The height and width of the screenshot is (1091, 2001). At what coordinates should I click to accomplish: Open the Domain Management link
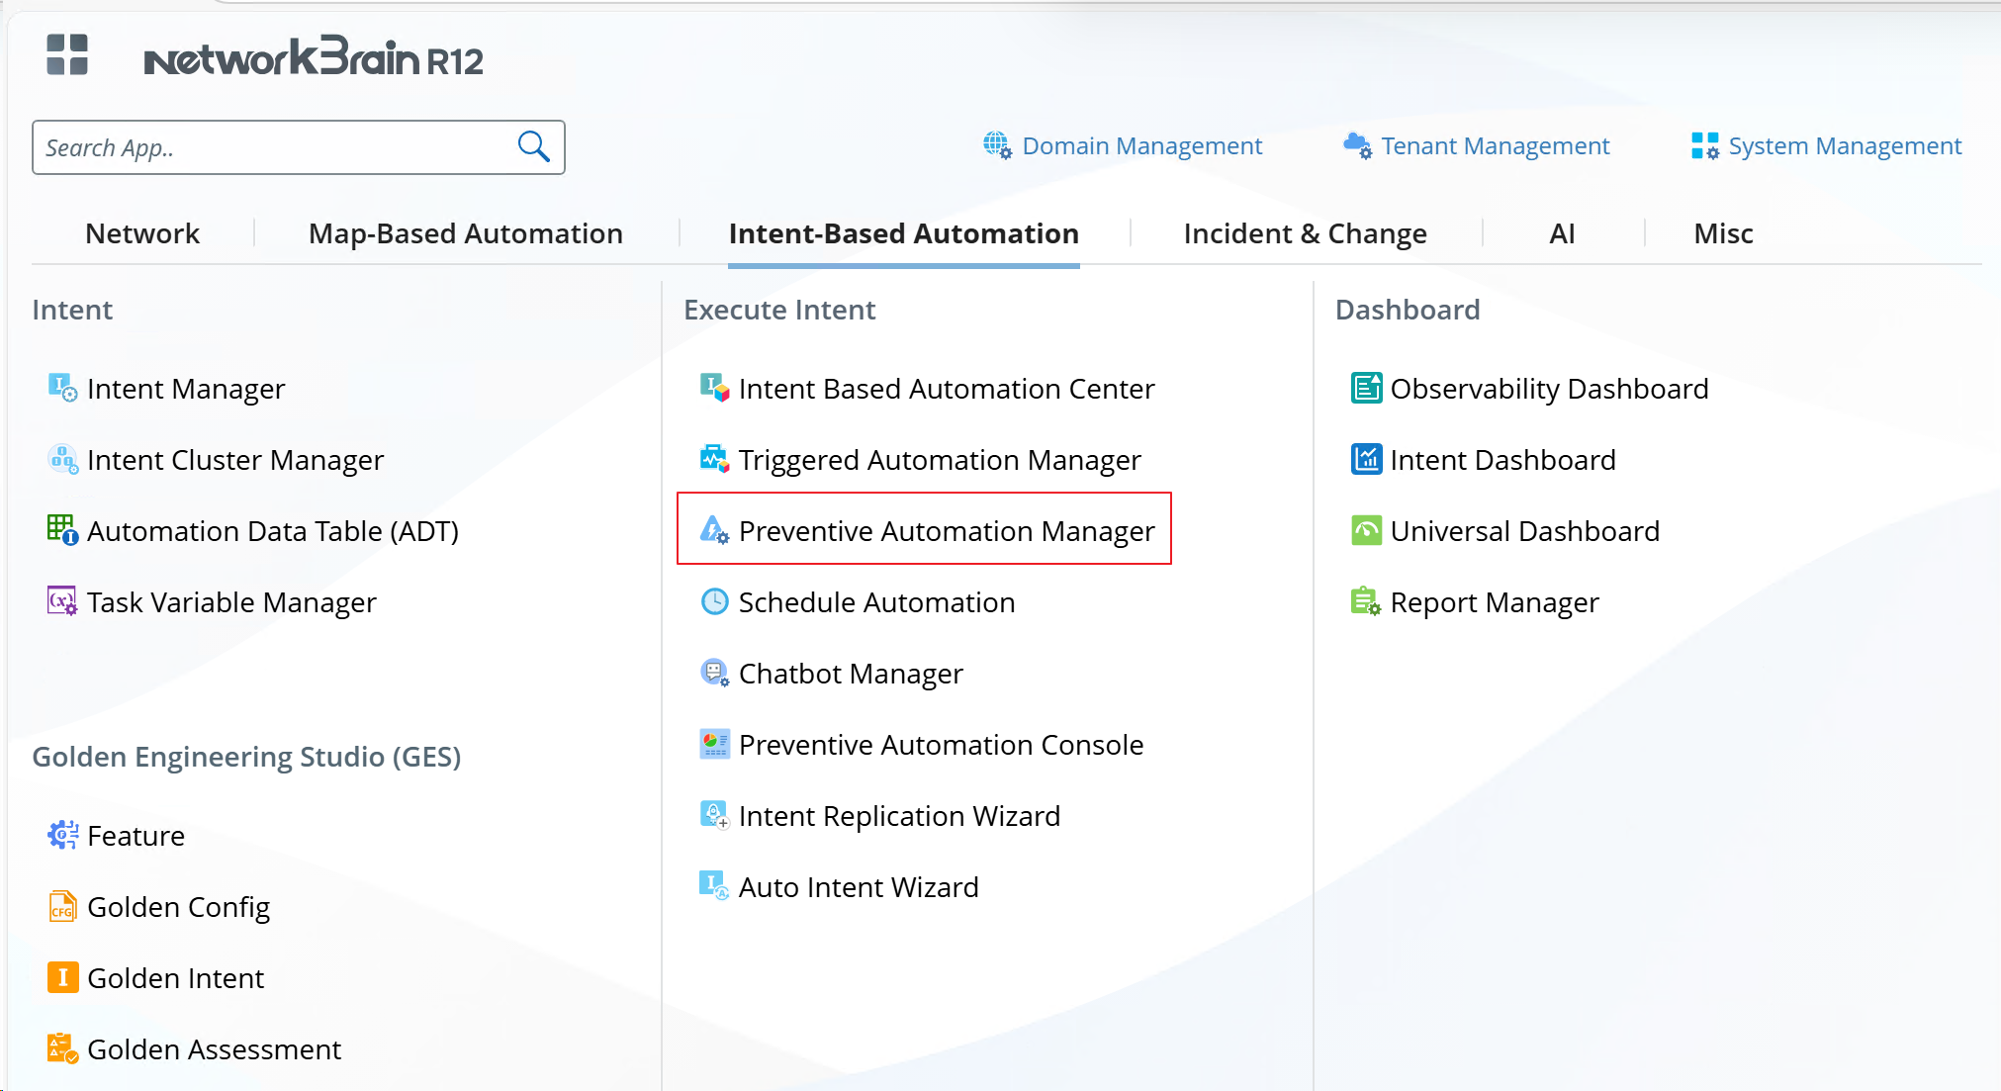1141,146
